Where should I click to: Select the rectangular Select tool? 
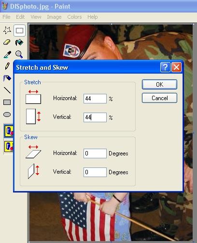(x=19, y=30)
